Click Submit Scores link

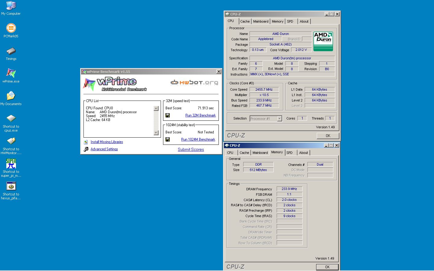[x=191, y=149]
